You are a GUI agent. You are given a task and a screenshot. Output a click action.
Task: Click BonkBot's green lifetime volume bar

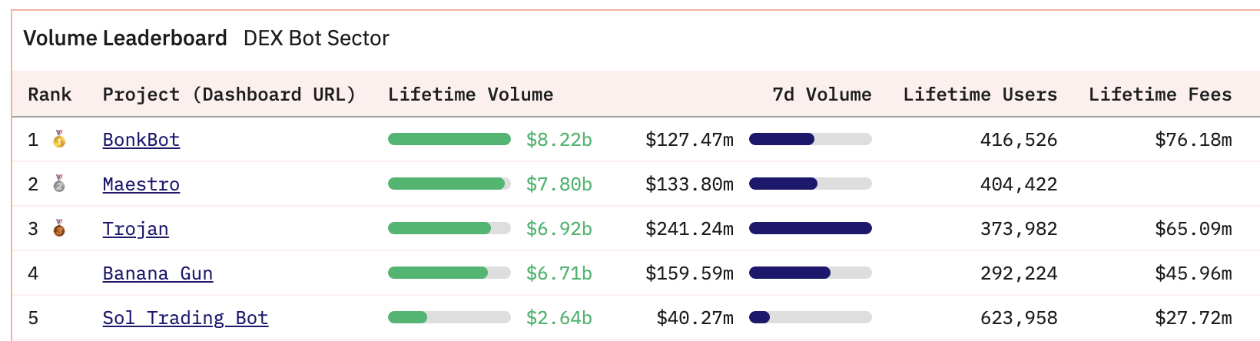tap(449, 139)
